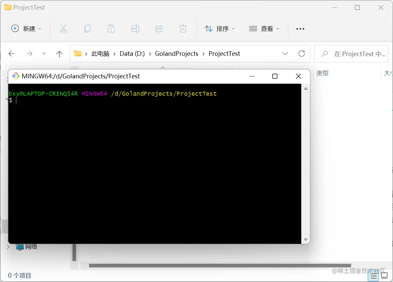This screenshot has height=282, width=393.
Task: Click the Git Bash icon in MINGW64 title bar
Action: tap(16, 76)
